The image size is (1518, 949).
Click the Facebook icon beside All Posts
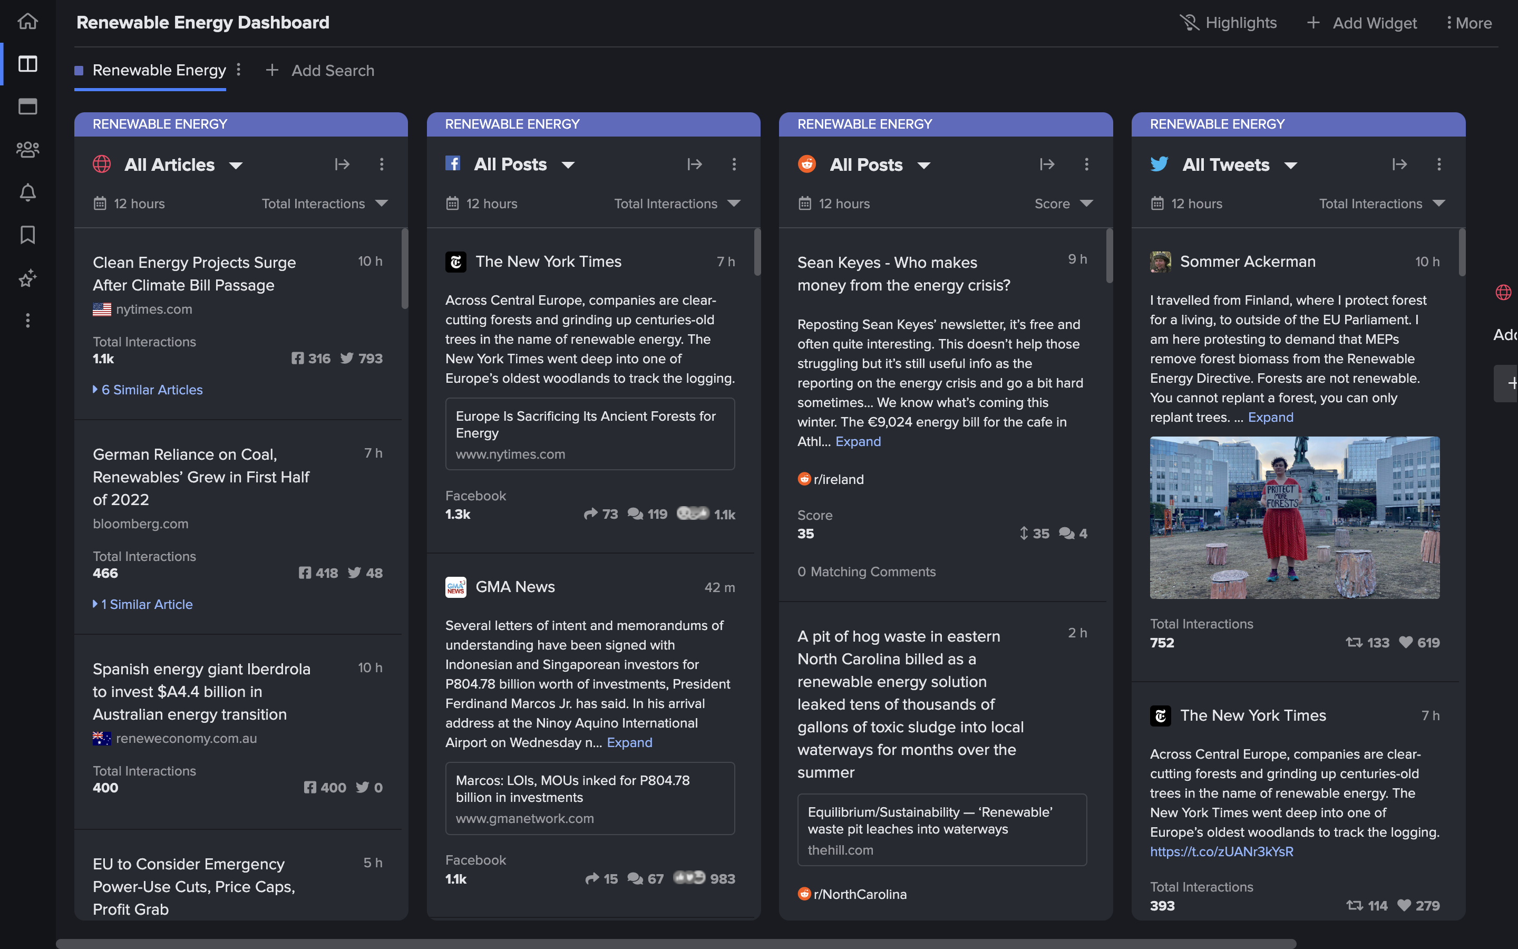click(x=453, y=164)
